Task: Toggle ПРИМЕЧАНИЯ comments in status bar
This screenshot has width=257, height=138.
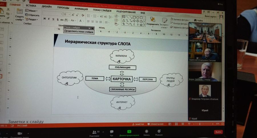Action: pyautogui.click(x=156, y=124)
